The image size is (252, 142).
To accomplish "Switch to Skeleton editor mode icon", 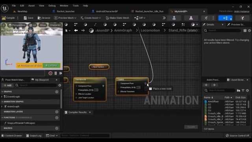I will (174, 18).
